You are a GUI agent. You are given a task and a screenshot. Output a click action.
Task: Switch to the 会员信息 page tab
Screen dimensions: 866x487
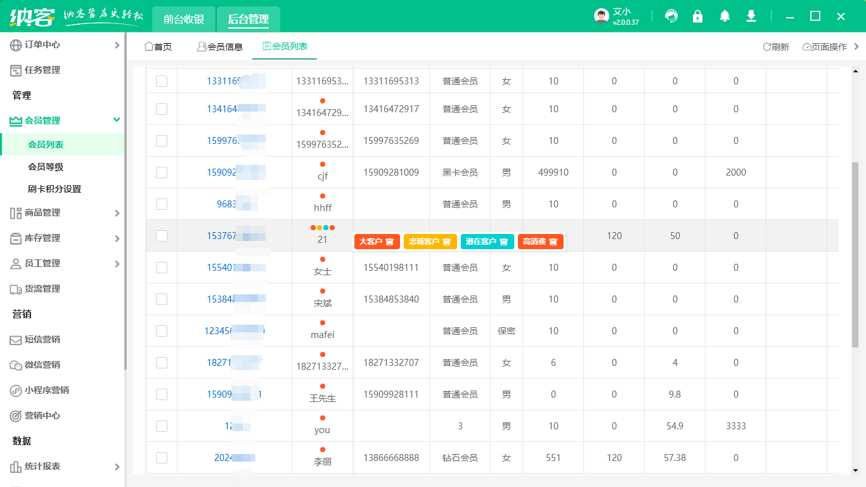[220, 46]
